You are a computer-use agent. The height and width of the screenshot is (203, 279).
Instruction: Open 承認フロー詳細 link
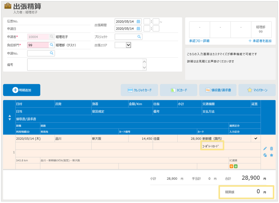coord(199,41)
